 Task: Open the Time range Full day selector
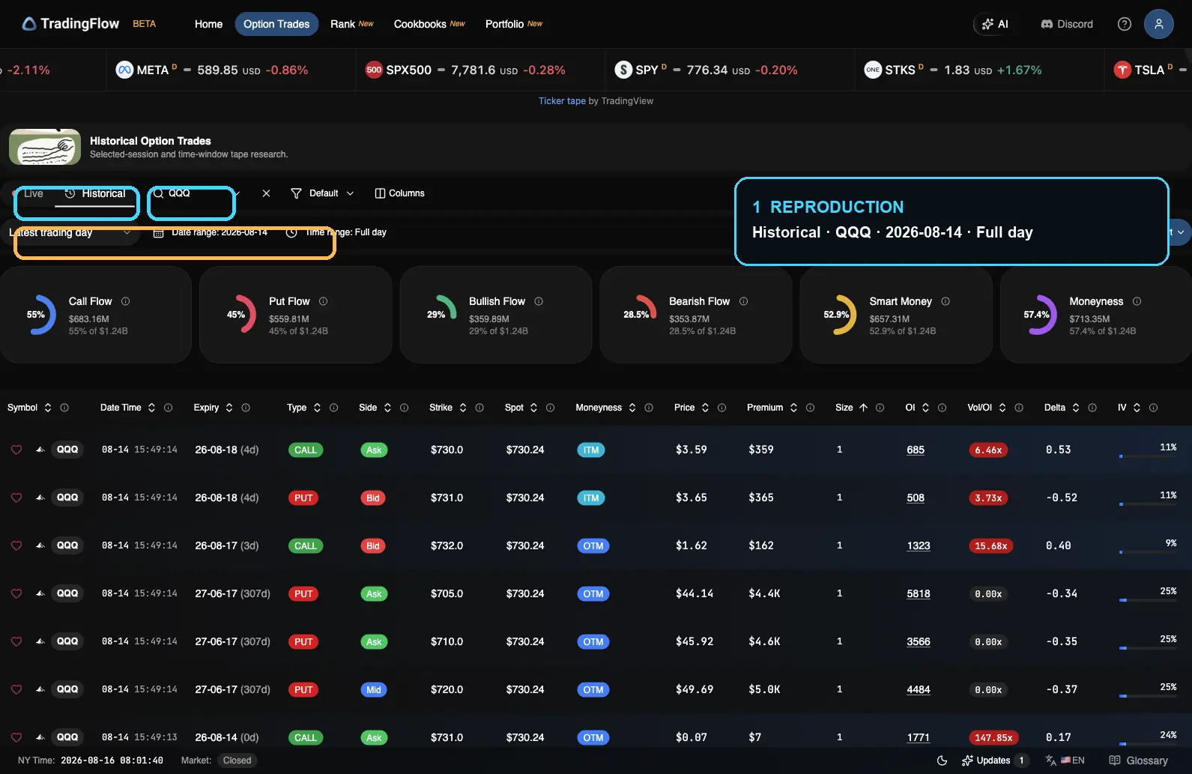tap(336, 232)
